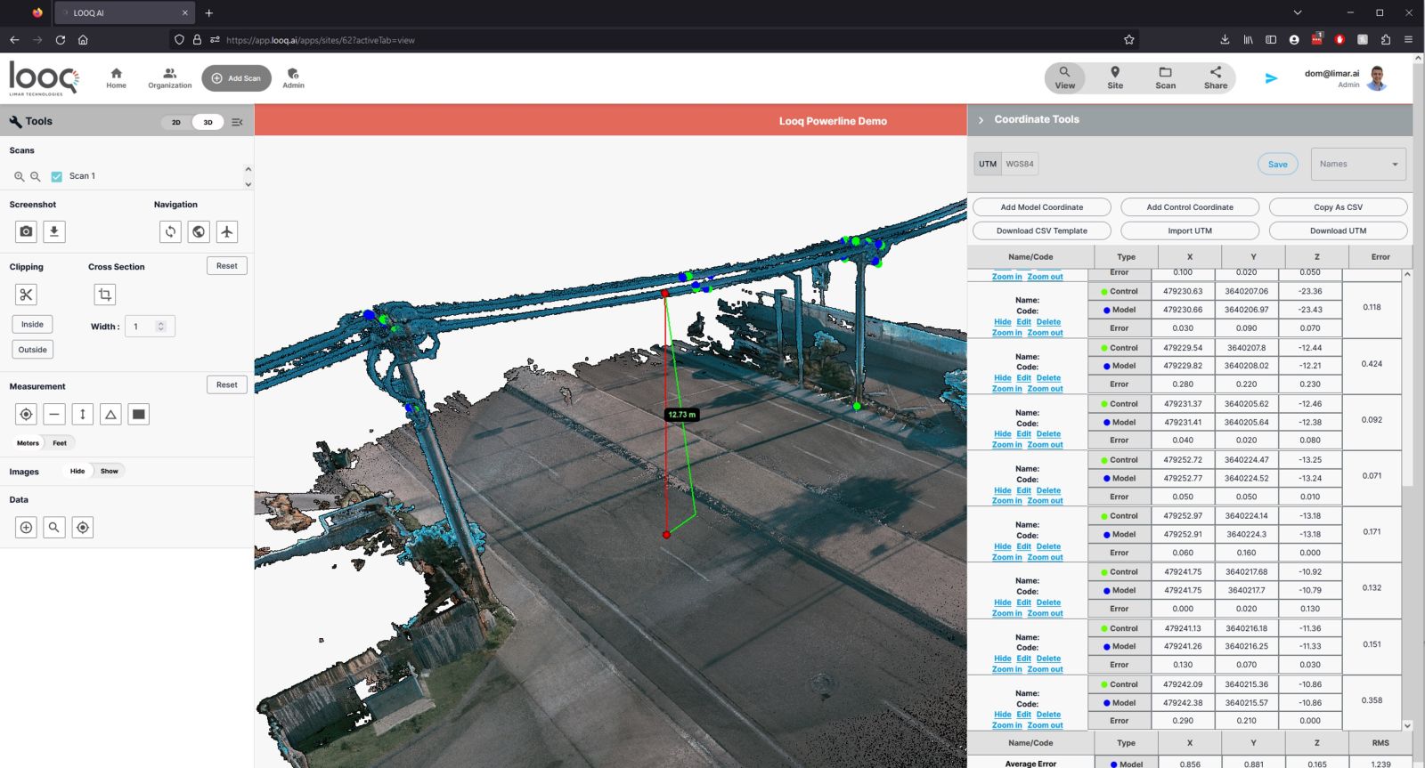Open the browser extensions puzzle icon
1425x768 pixels.
click(1385, 40)
